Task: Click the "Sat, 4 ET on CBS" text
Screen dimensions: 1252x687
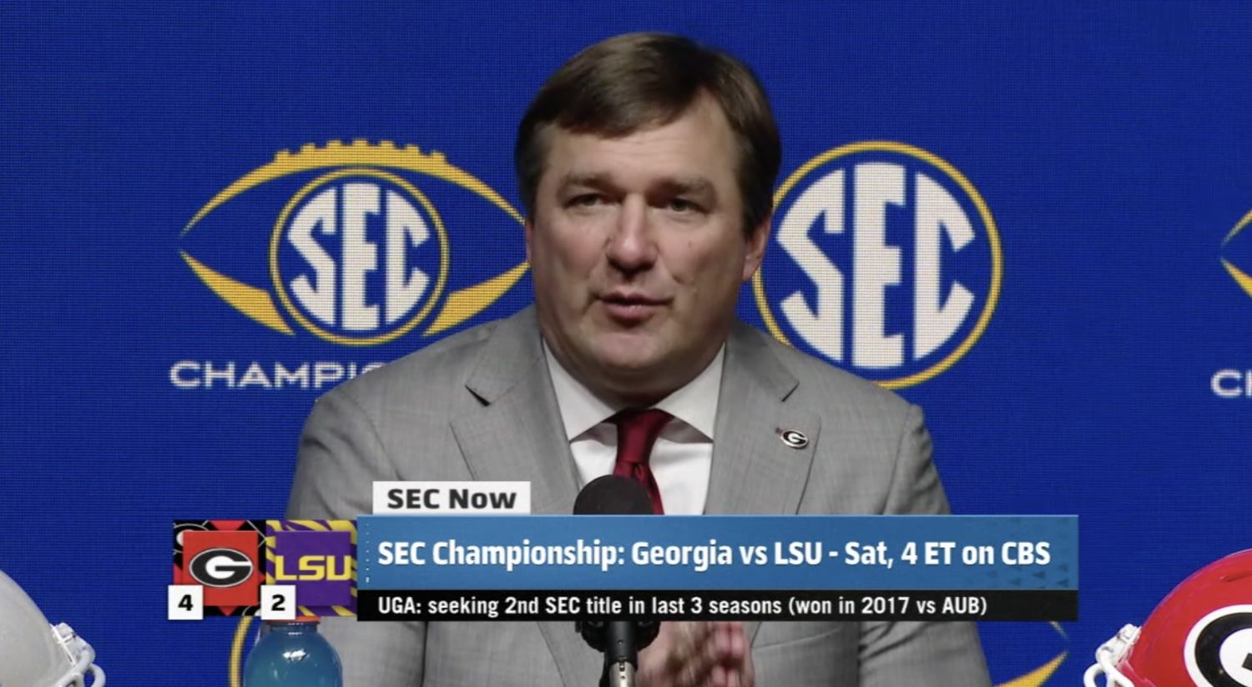Action: coord(947,554)
